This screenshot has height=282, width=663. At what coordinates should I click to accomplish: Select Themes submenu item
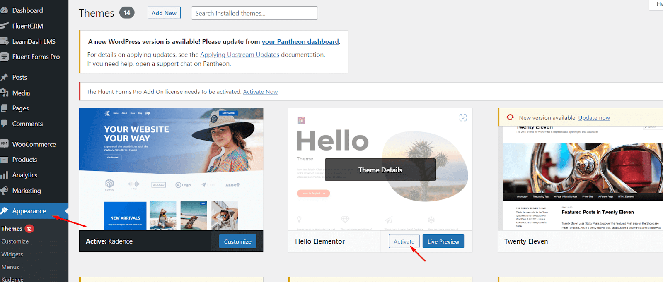coord(12,229)
